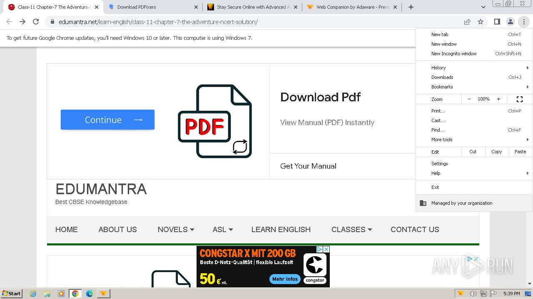The height and width of the screenshot is (299, 533).
Task: Reload the current page
Action: [36, 22]
